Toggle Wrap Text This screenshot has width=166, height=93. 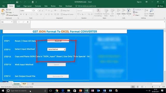pos(65,11)
